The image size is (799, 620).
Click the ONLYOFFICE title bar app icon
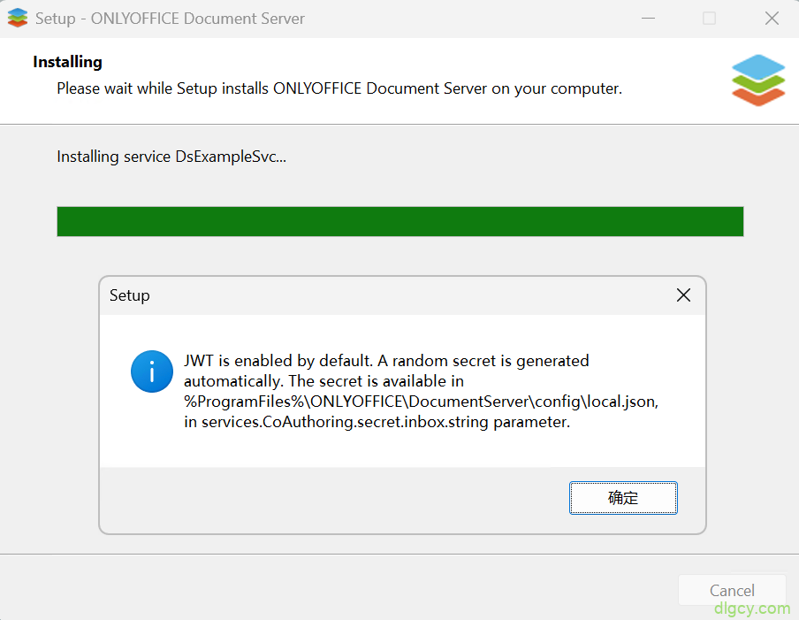18,19
